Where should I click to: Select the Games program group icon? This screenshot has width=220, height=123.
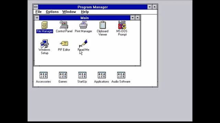(x=63, y=75)
